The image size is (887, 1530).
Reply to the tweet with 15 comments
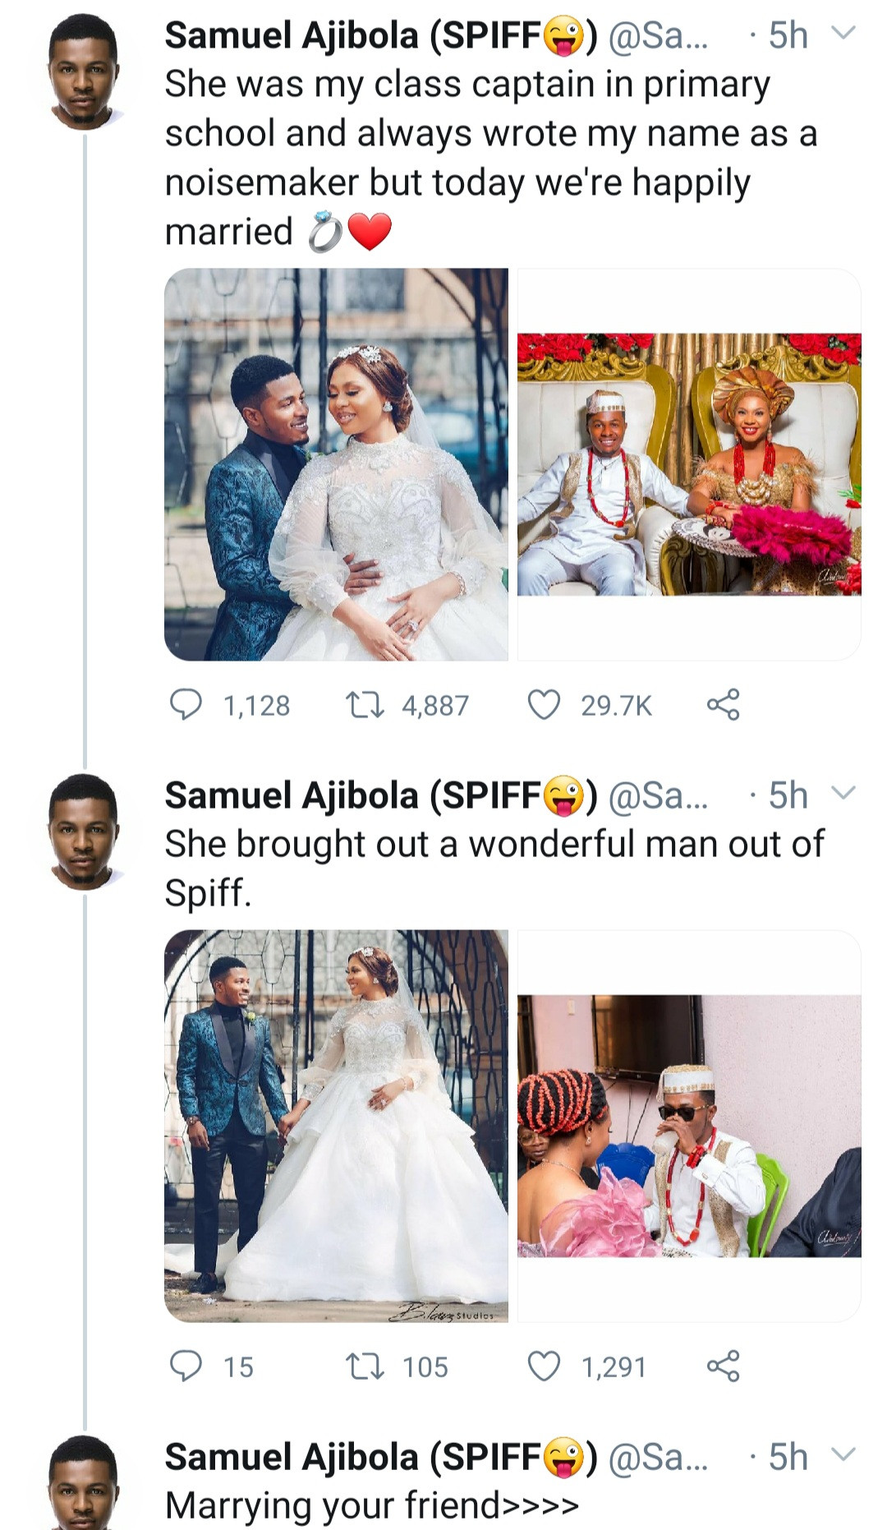coord(186,1366)
